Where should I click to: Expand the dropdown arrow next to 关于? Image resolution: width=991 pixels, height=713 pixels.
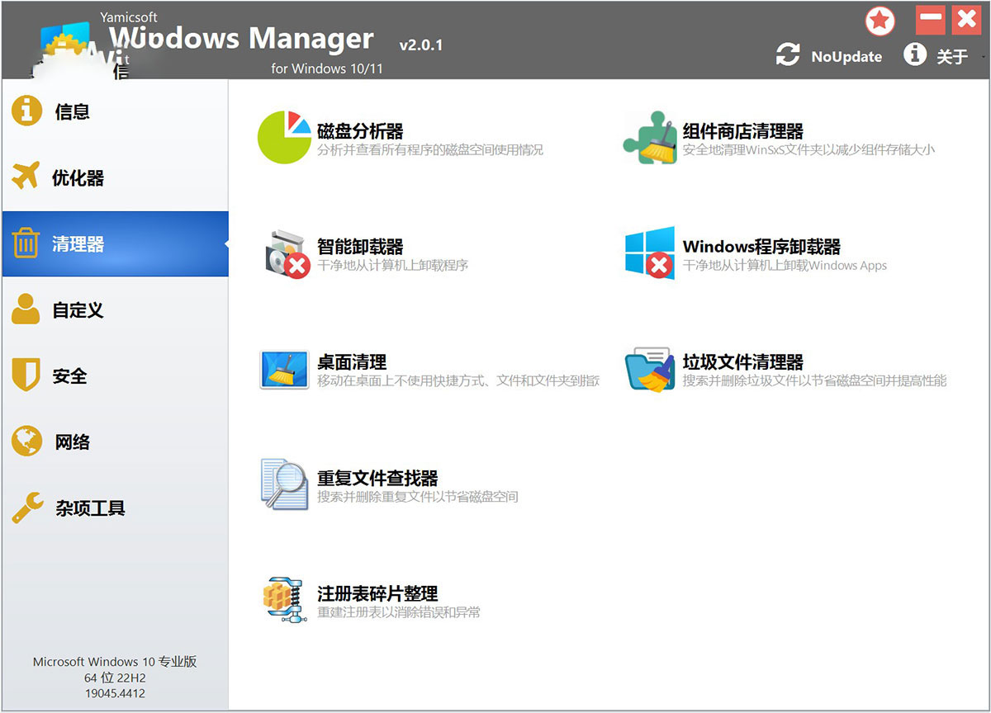click(x=983, y=57)
